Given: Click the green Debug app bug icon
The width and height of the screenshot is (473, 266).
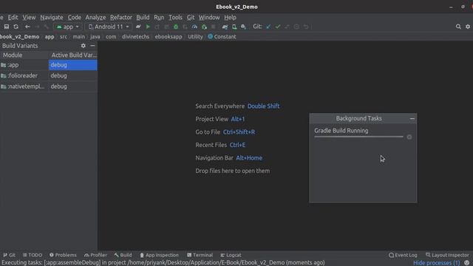Looking at the screenshot, I should 176,27.
